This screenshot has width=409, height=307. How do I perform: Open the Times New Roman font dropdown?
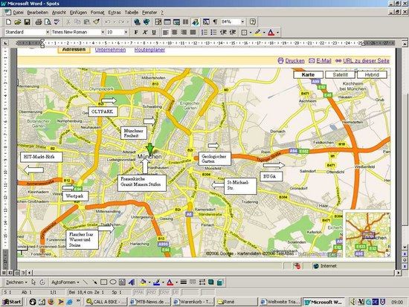[x=103, y=32]
